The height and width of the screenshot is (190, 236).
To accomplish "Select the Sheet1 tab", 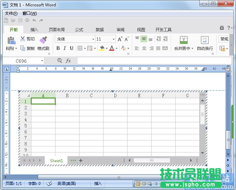I will point(56,161).
